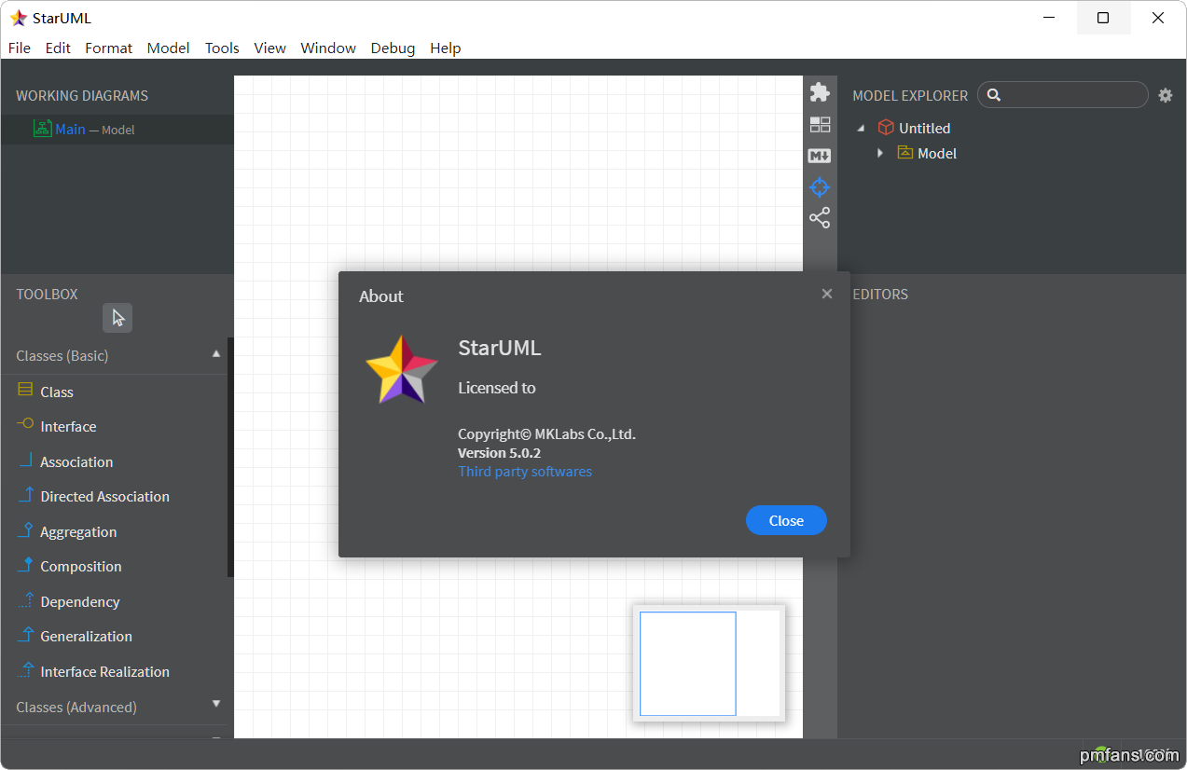Click the layout panels icon in the right strip

pyautogui.click(x=820, y=124)
